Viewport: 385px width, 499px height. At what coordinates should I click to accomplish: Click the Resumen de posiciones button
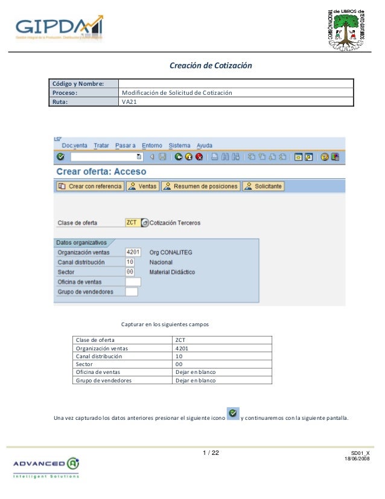pos(200,186)
